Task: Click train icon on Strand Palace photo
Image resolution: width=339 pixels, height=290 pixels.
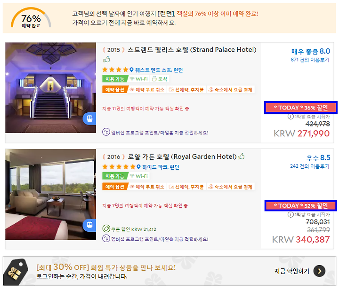Action: (89, 118)
